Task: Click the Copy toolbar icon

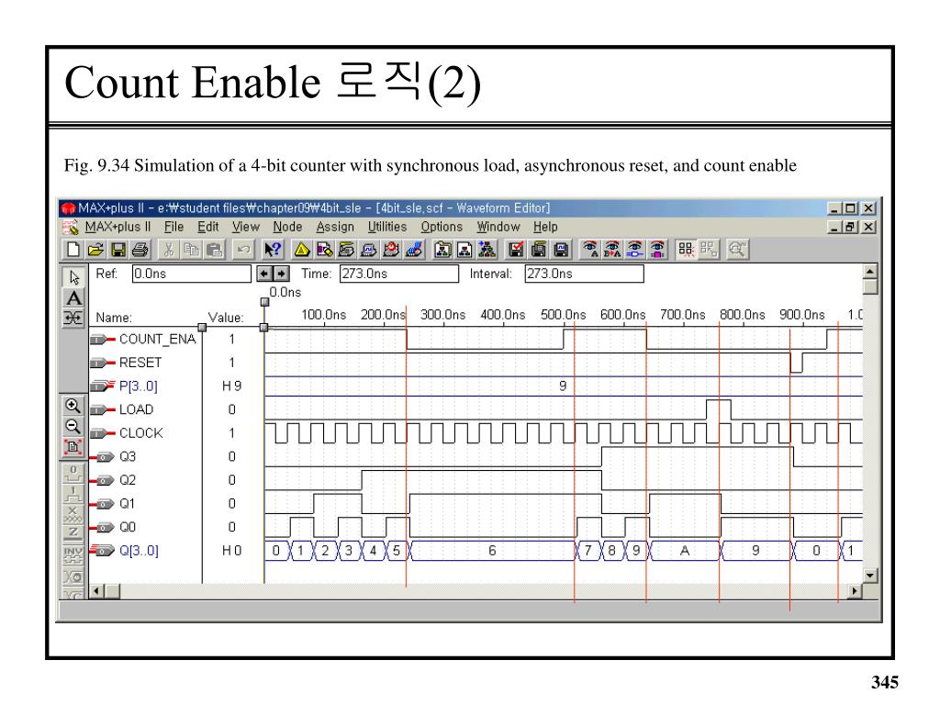Action: click(x=192, y=250)
